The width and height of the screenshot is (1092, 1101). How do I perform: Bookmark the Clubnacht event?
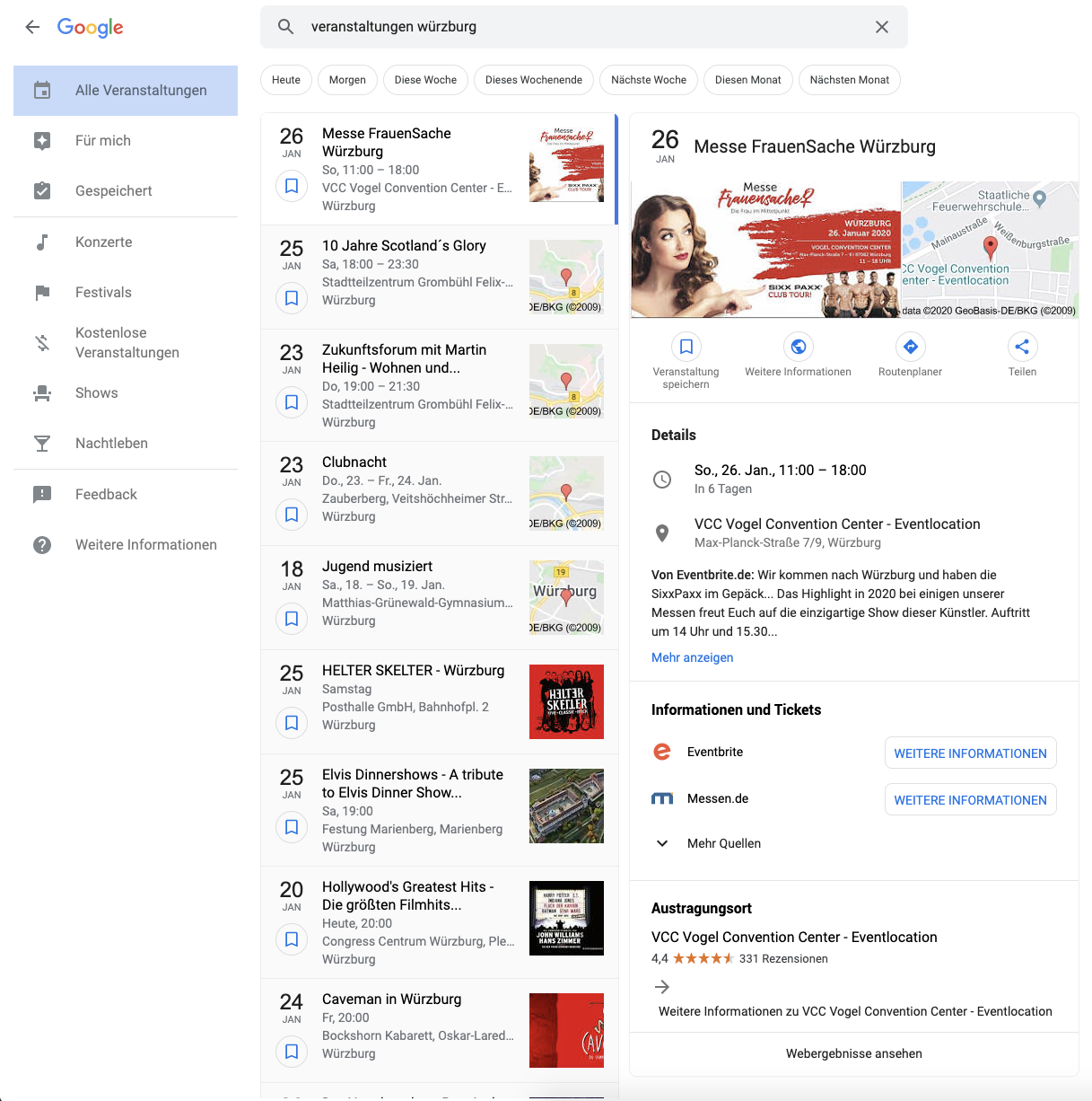point(292,515)
